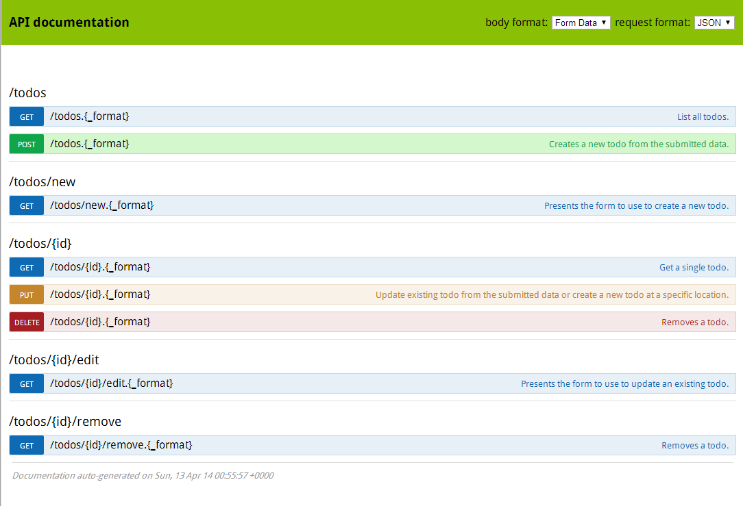This screenshot has width=743, height=506.
Task: Click the documentation auto-generated timestamp footer
Action: click(143, 475)
